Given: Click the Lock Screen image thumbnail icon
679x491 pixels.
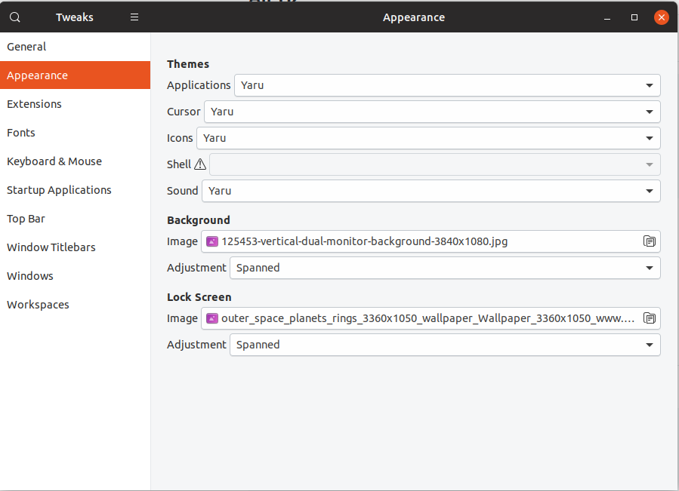Looking at the screenshot, I should click(x=212, y=318).
